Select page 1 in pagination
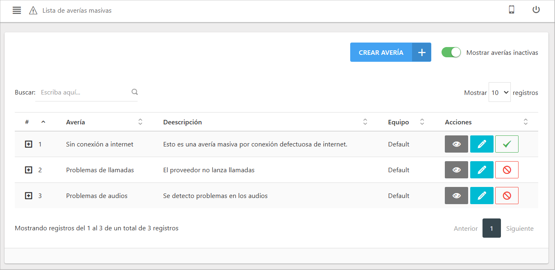 point(492,228)
